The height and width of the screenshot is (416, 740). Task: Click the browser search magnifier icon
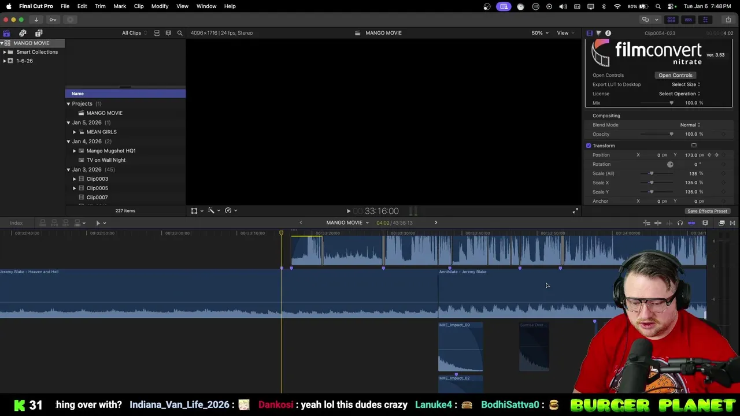180,33
